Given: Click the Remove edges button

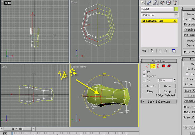Looking at the screenshot, I should pyautogui.click(x=189, y=14).
